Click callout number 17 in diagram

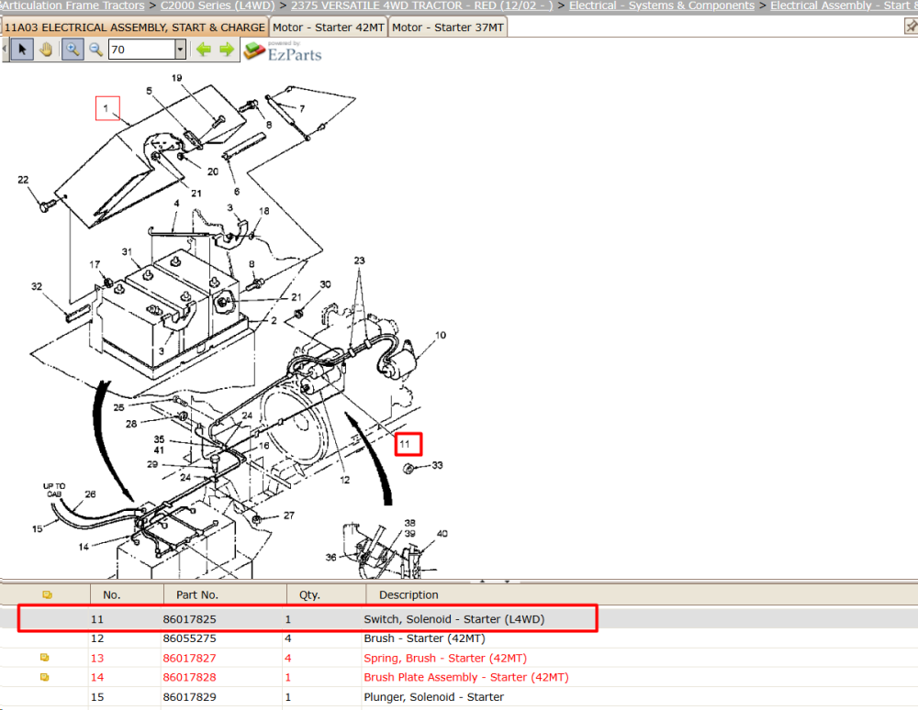coord(95,264)
